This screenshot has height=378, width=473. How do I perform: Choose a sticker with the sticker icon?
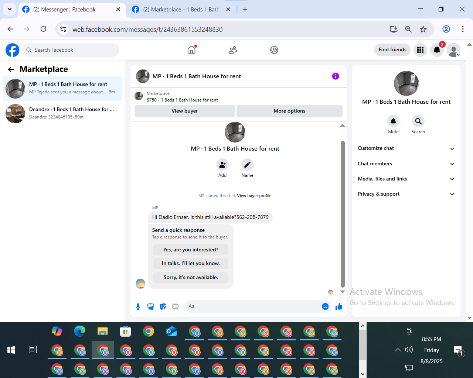coord(163,306)
